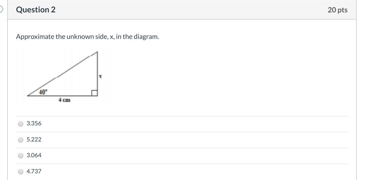The width and height of the screenshot is (365, 180).
Task: Click the top vertex of the triangle
Action: (97, 52)
